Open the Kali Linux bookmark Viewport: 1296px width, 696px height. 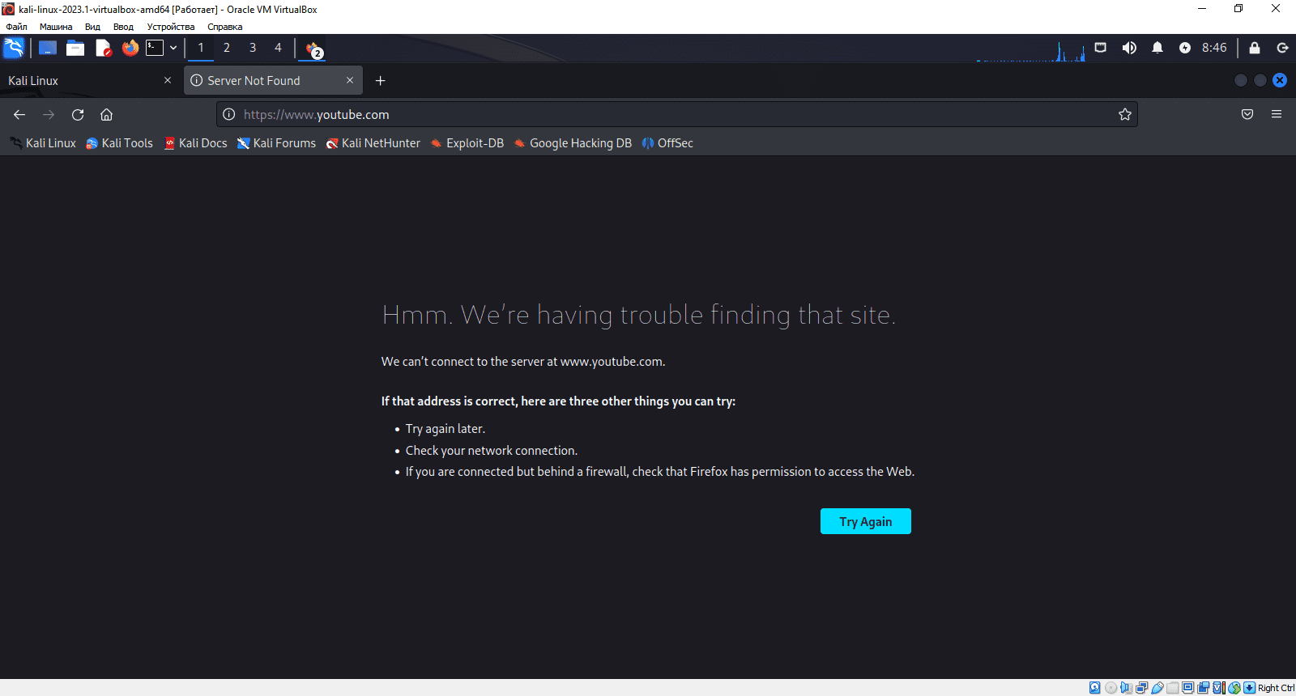point(43,143)
